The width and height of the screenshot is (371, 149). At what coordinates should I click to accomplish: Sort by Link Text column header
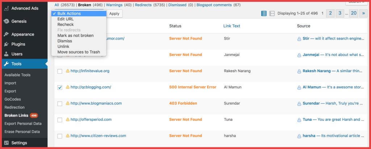(232, 26)
